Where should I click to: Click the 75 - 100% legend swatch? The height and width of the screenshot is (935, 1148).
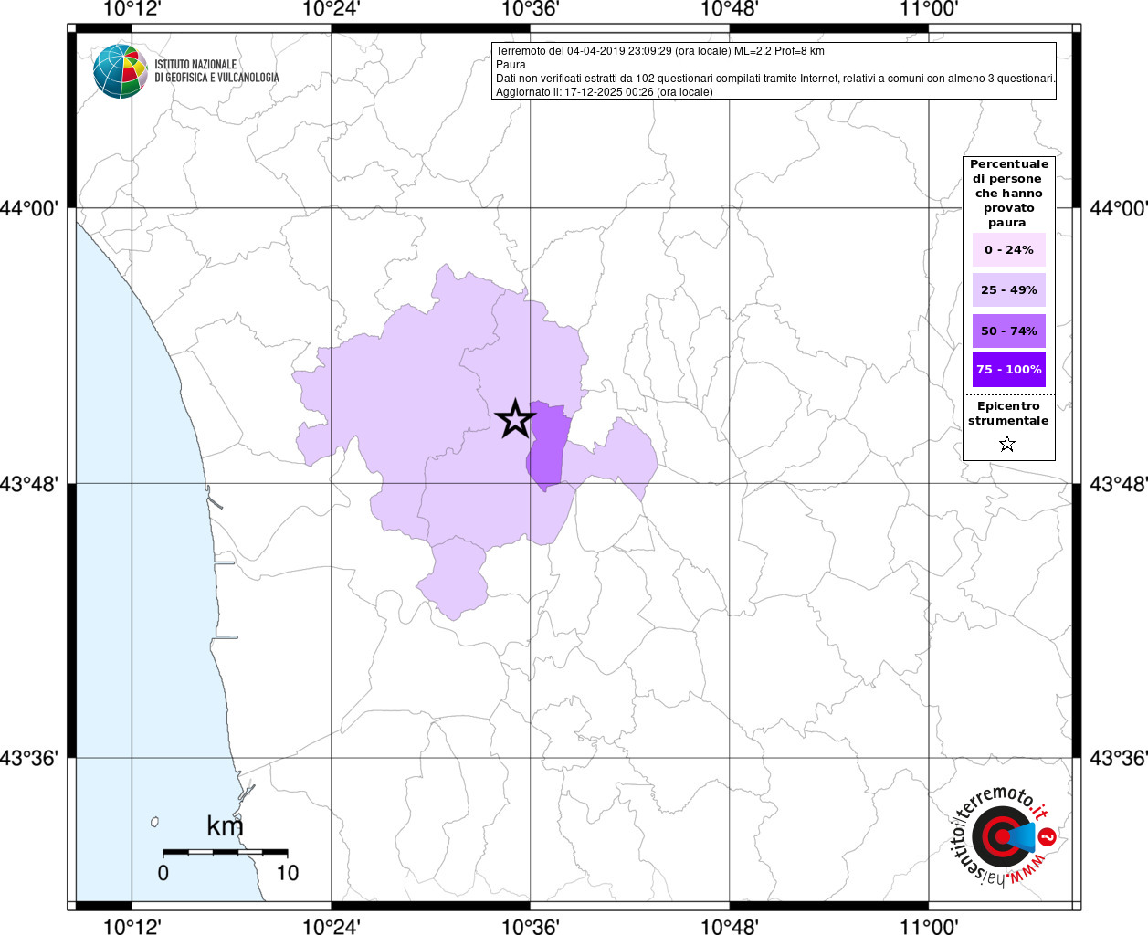point(1008,369)
